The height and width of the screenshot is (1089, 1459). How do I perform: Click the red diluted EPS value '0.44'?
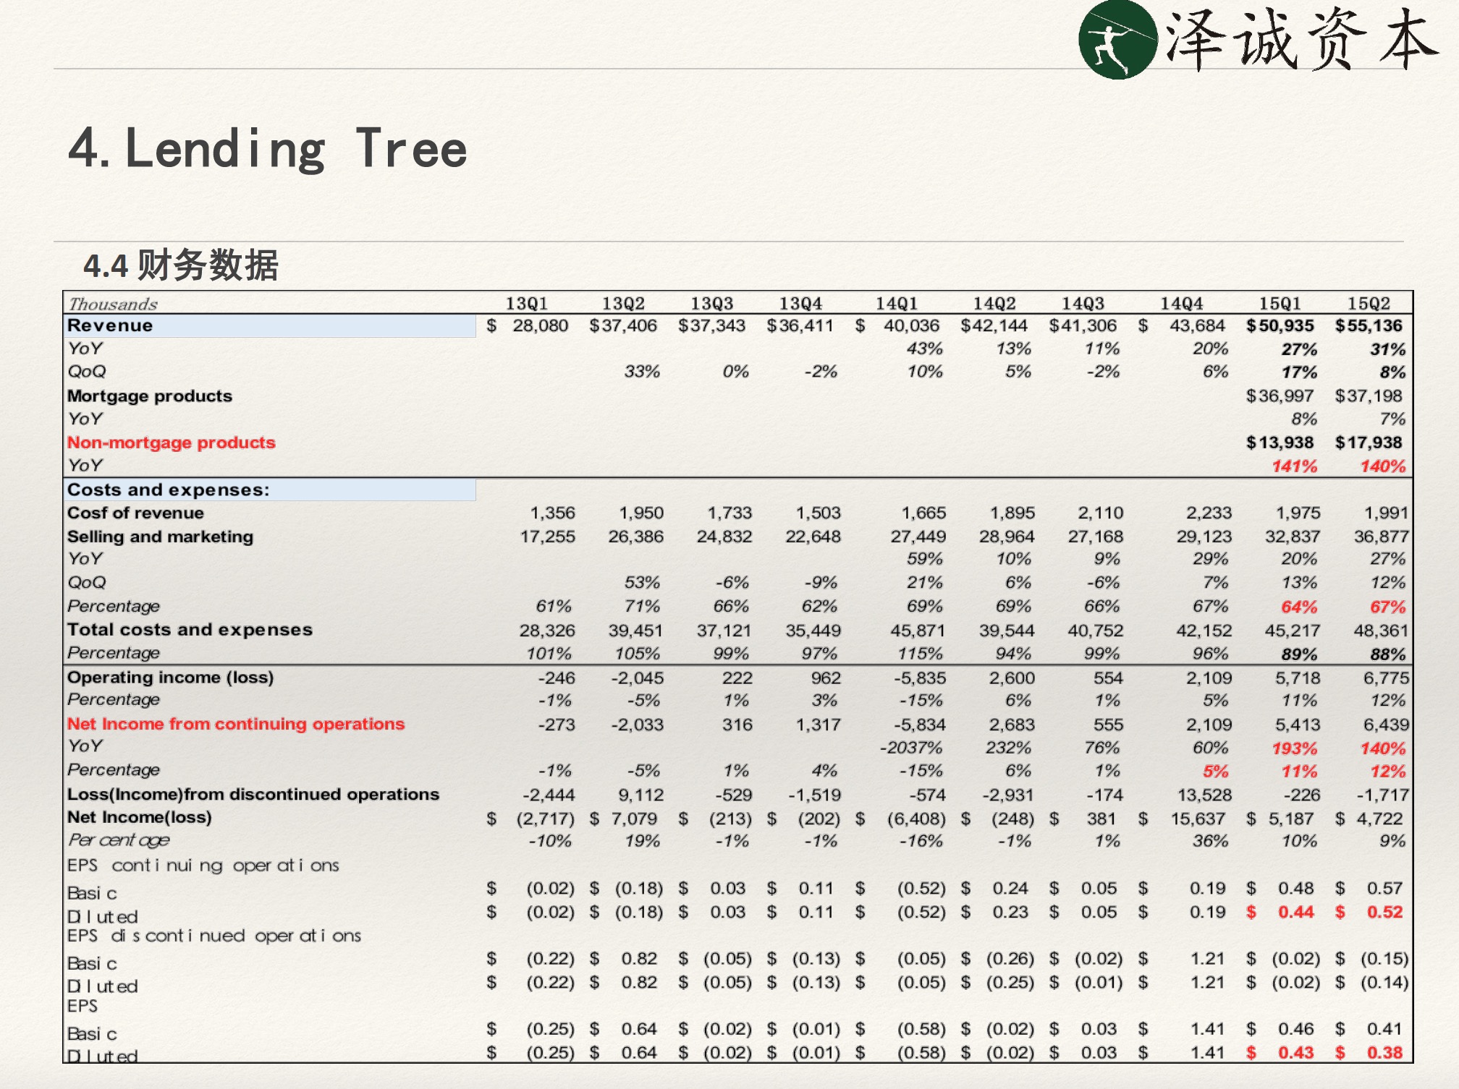pos(1295,912)
